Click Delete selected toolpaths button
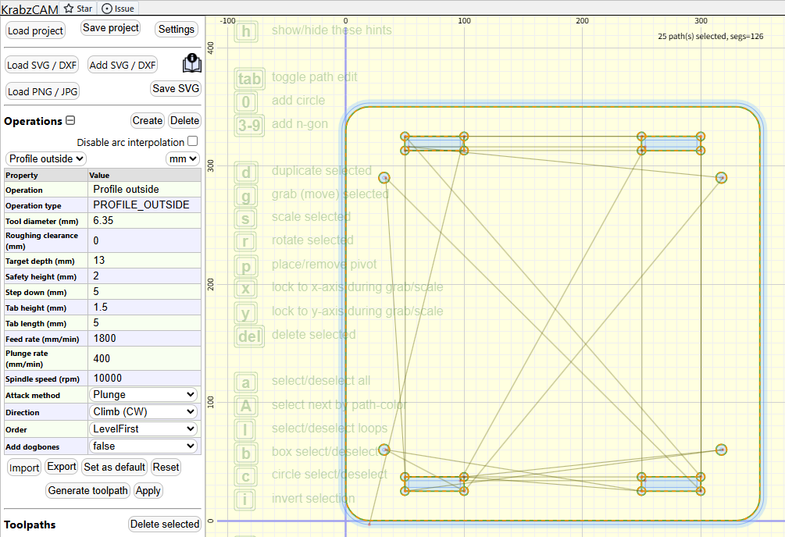Screen dimensions: 785x537 [x=165, y=524]
